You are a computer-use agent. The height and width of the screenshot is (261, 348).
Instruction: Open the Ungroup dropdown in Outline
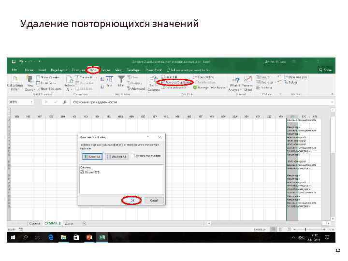tap(266, 82)
